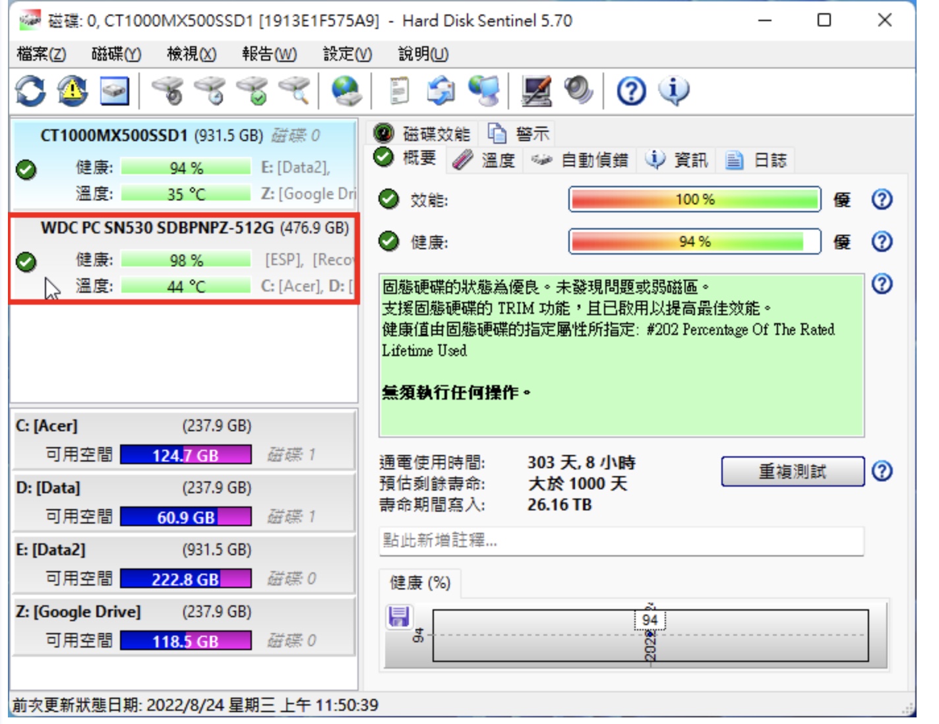
Task: Click the disk with magnifying glass icon
Action: (294, 91)
